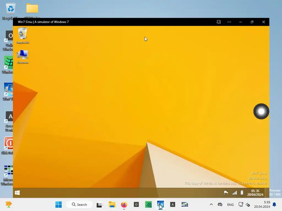282x211 pixels.
Task: Click the cast/compact overlay icon in title bar
Action: click(x=218, y=22)
